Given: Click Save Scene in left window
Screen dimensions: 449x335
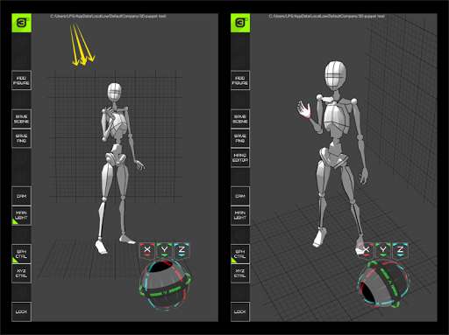Looking at the screenshot, I should 21,119.
